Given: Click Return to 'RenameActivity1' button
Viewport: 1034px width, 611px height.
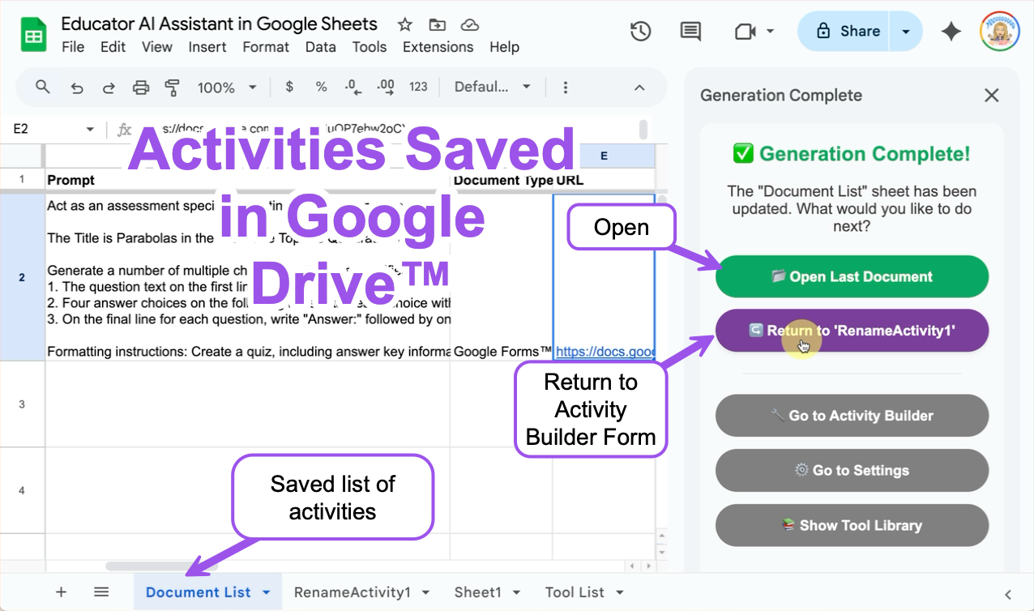Looking at the screenshot, I should click(x=852, y=331).
